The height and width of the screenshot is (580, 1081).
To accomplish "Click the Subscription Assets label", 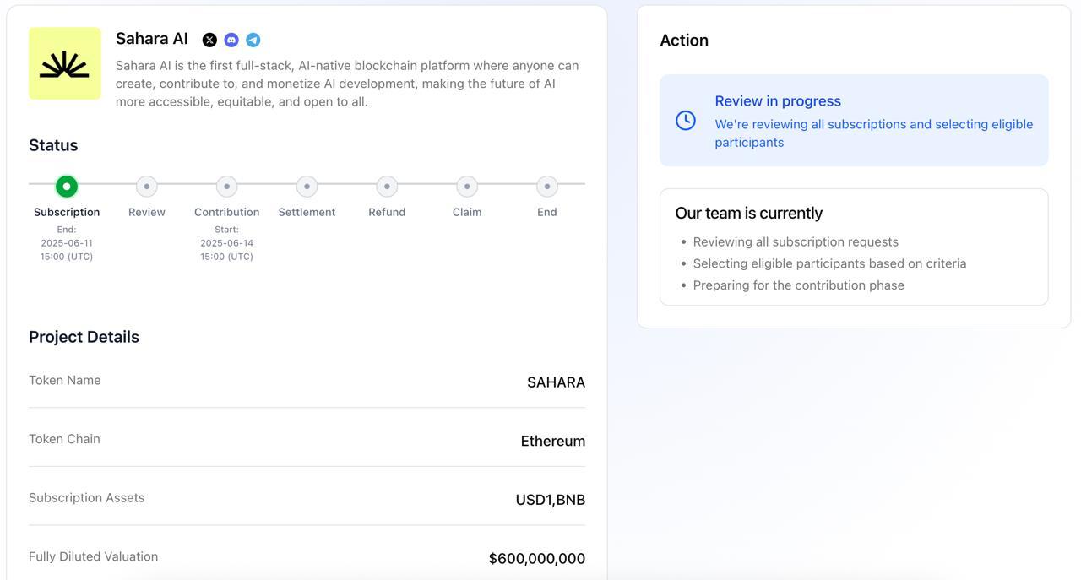I will tap(87, 498).
